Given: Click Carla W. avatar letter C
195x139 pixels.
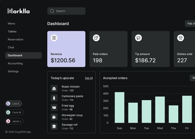Looking at the screenshot, I should [8, 112].
